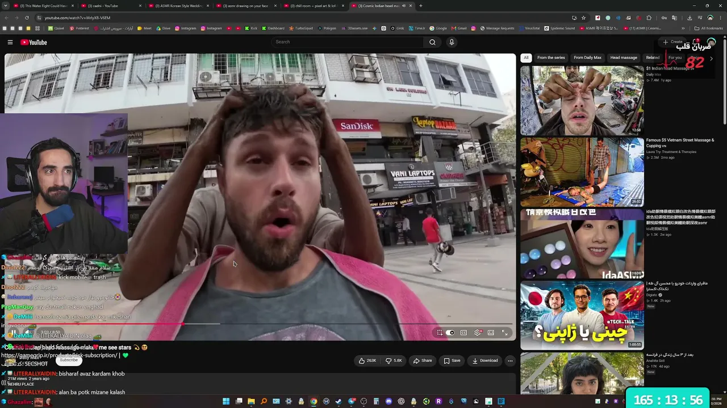Click the YouTube search box
727x408 pixels.
[x=347, y=42]
